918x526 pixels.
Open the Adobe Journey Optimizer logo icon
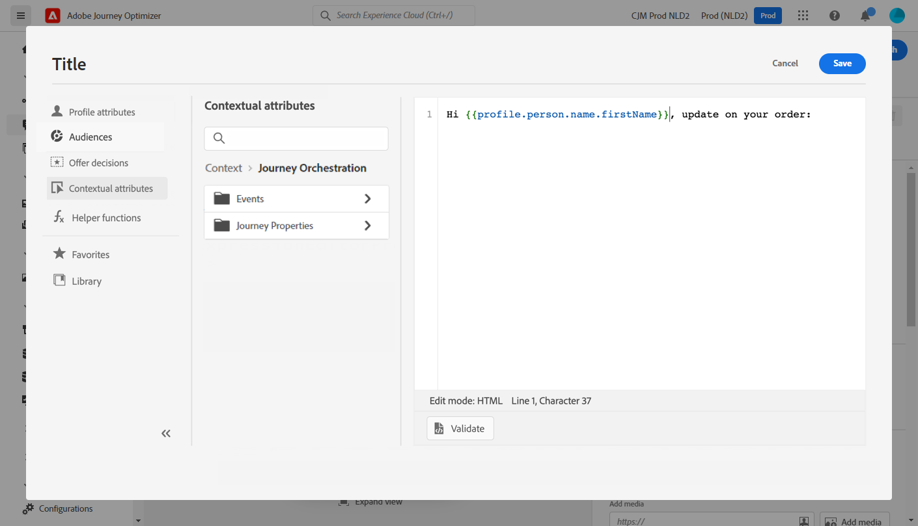tap(53, 16)
